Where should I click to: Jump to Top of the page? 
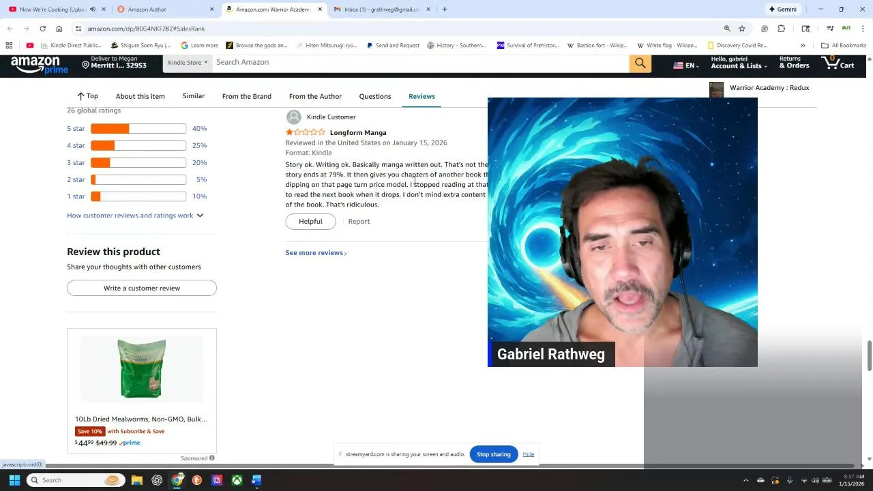click(x=87, y=96)
